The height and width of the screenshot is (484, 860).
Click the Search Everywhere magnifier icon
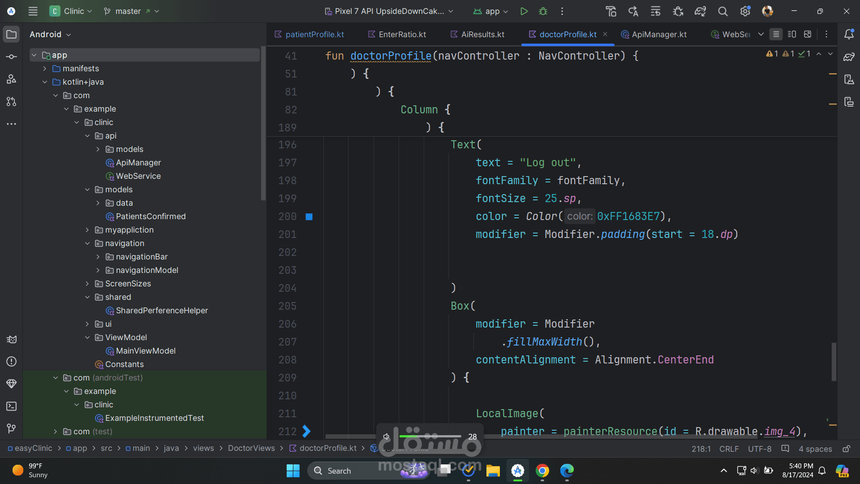pos(722,11)
